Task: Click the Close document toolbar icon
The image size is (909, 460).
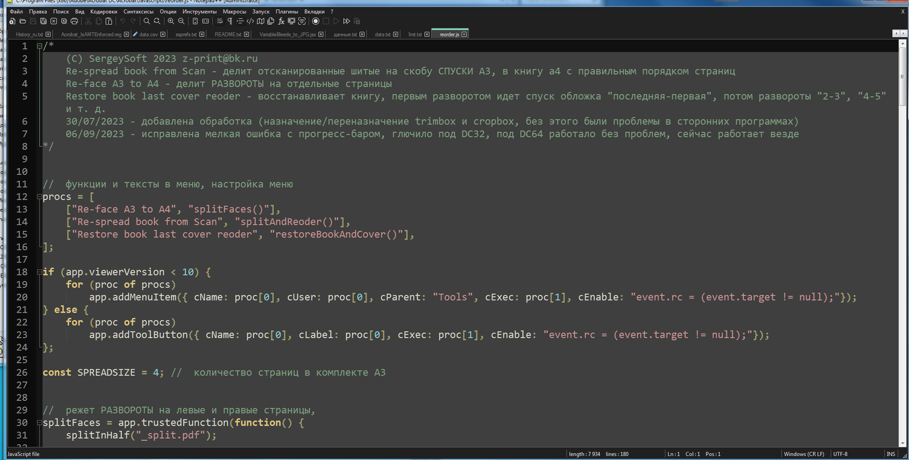Action: click(53, 21)
